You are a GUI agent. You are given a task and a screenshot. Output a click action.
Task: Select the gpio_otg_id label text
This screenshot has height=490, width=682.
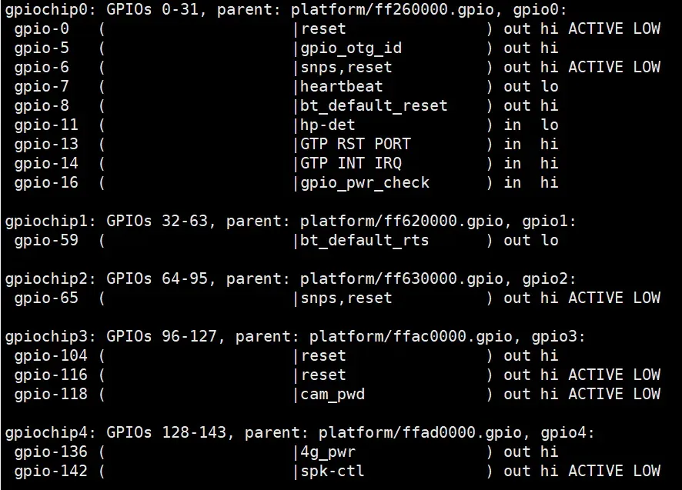pyautogui.click(x=351, y=48)
